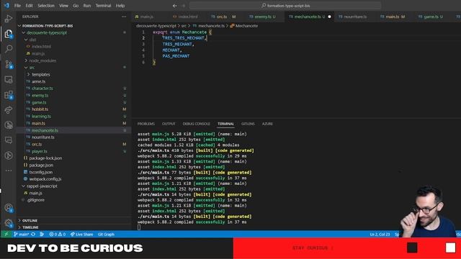Screen dimensions: 461x259
Task: Click the Live Share status bar button
Action: [81, 235]
